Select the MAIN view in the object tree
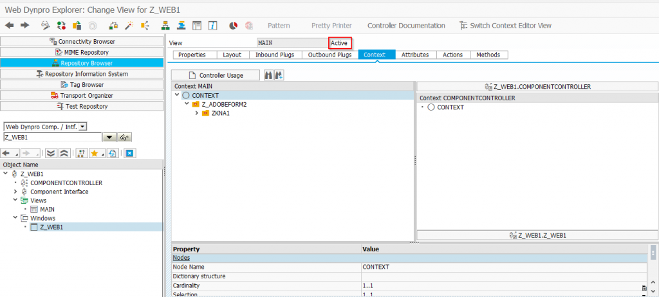Screen dimensions: 659x297 [x=47, y=209]
